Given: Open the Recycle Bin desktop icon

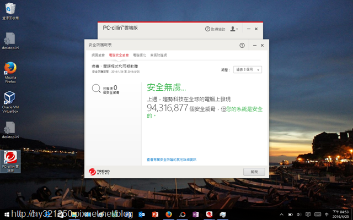Looking at the screenshot, I should 10,11.
